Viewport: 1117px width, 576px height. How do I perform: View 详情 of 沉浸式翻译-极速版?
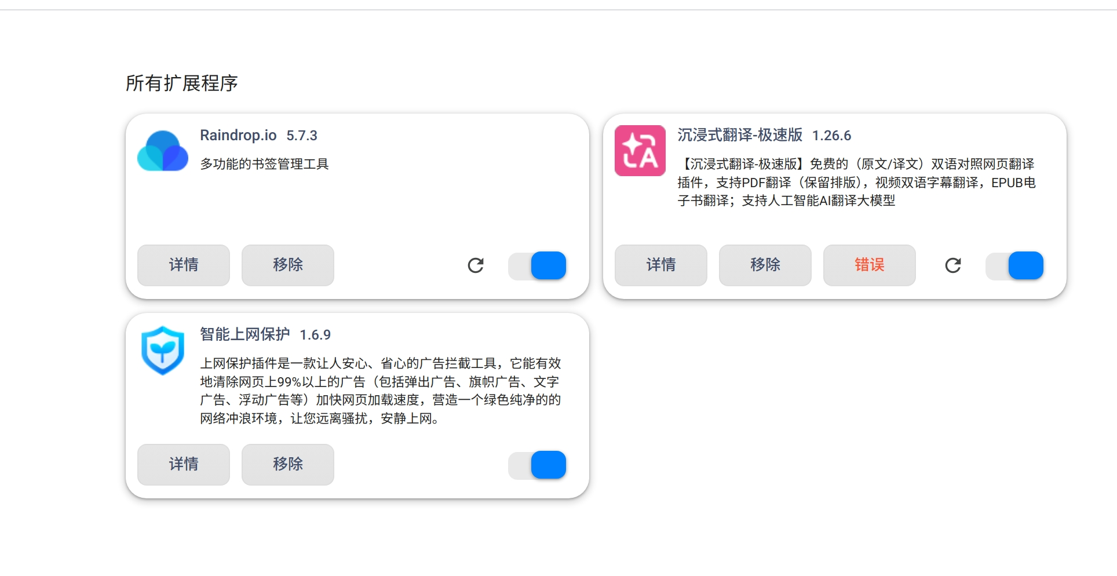tap(661, 265)
